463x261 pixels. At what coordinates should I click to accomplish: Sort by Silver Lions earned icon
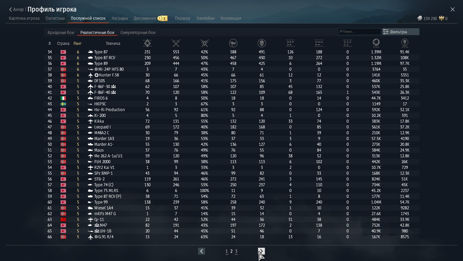[376, 43]
